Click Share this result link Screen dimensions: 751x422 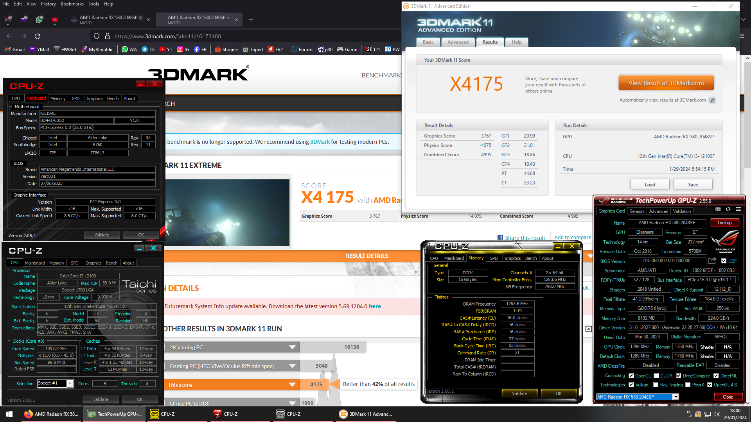525,238
